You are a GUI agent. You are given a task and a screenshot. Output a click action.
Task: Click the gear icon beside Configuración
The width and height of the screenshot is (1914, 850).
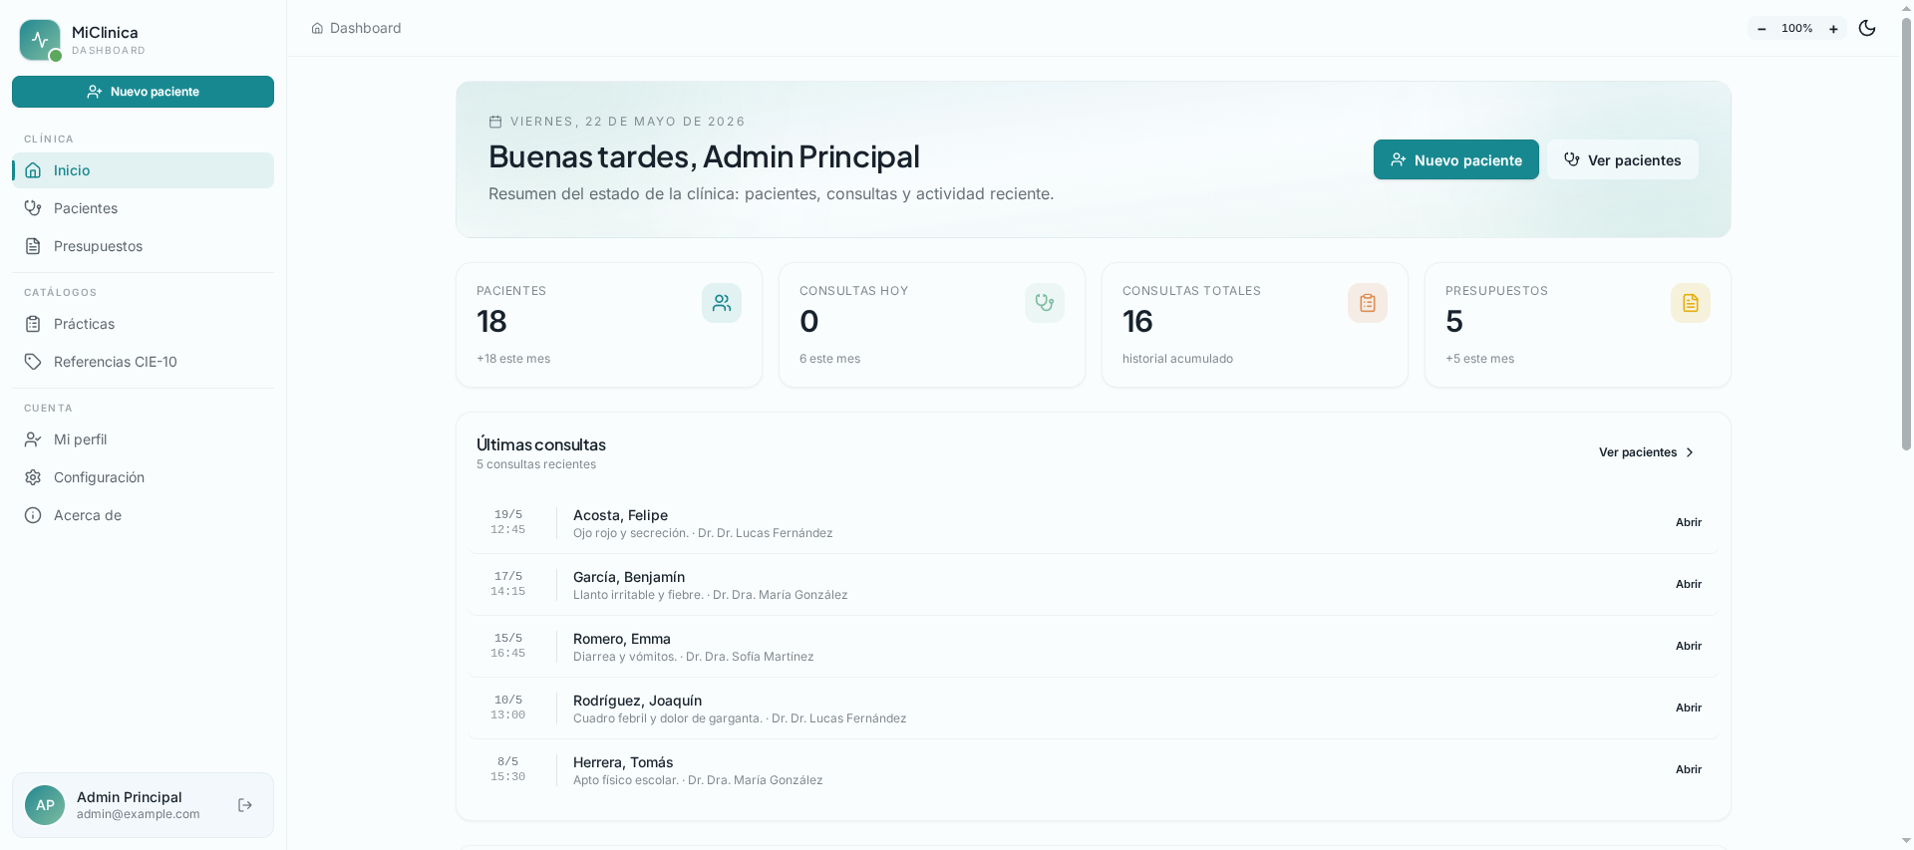[33, 477]
